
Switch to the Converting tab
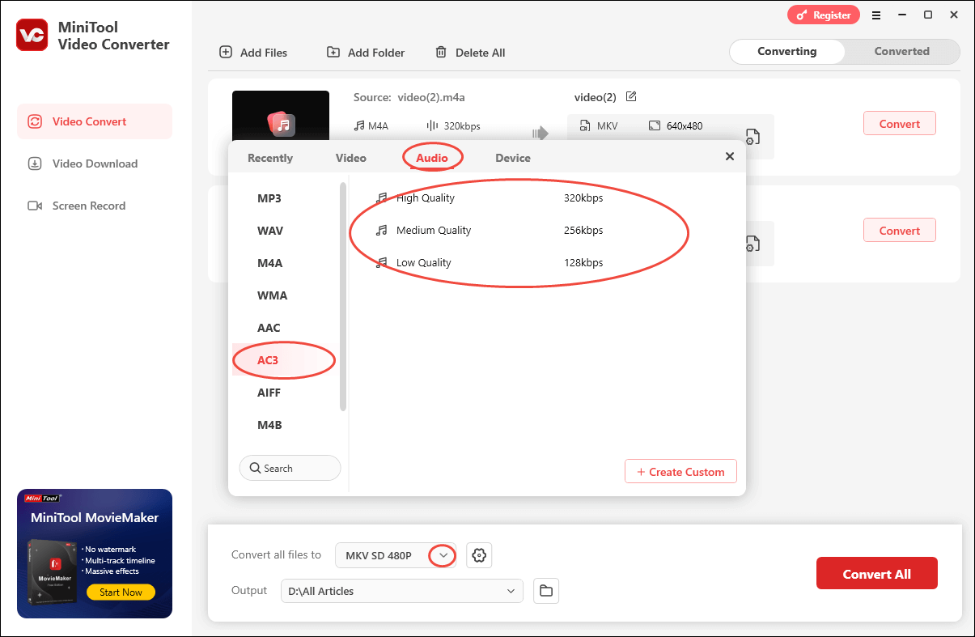pyautogui.click(x=787, y=51)
